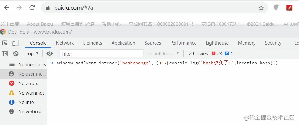Click the address bar URL

[73, 8]
